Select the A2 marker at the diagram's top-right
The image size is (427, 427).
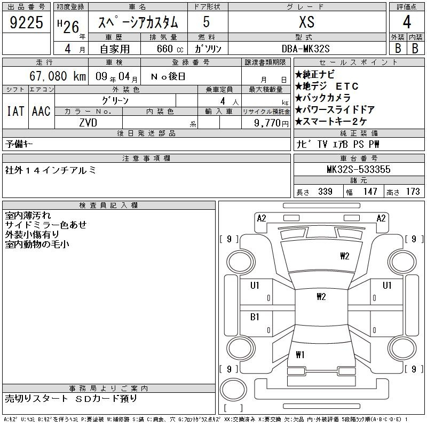click(x=381, y=218)
